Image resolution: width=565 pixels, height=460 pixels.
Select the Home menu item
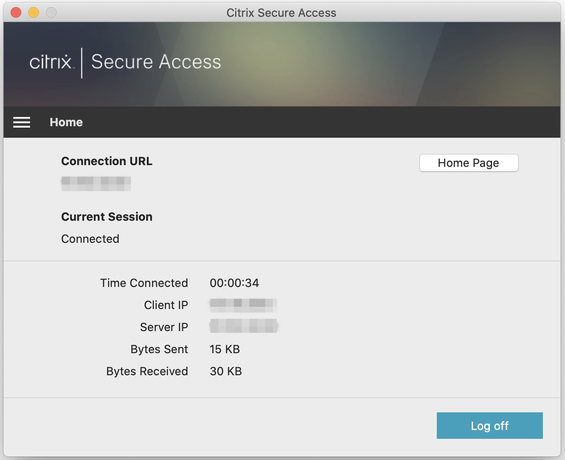pyautogui.click(x=66, y=122)
